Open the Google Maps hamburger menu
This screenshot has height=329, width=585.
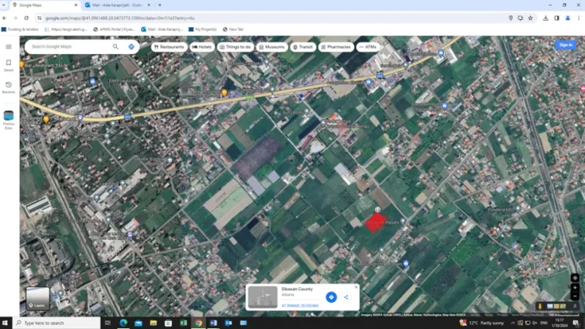pos(9,47)
